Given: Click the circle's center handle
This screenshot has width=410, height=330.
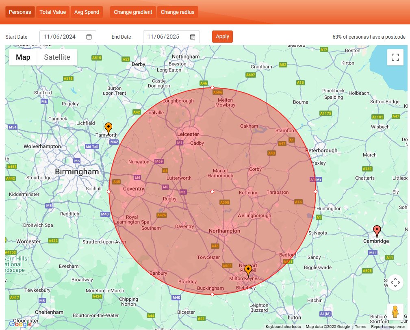Looking at the screenshot, I should 212,191.
